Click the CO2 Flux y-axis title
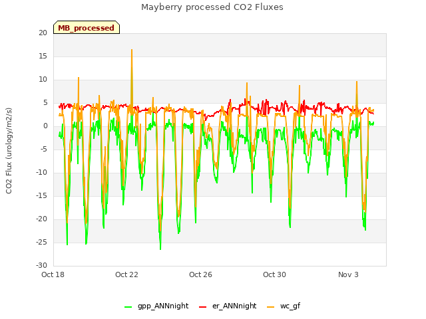 9,151
